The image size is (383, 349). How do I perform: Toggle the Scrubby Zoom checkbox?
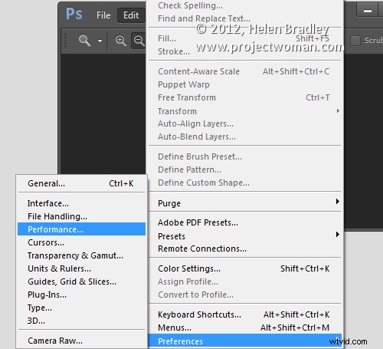355,41
